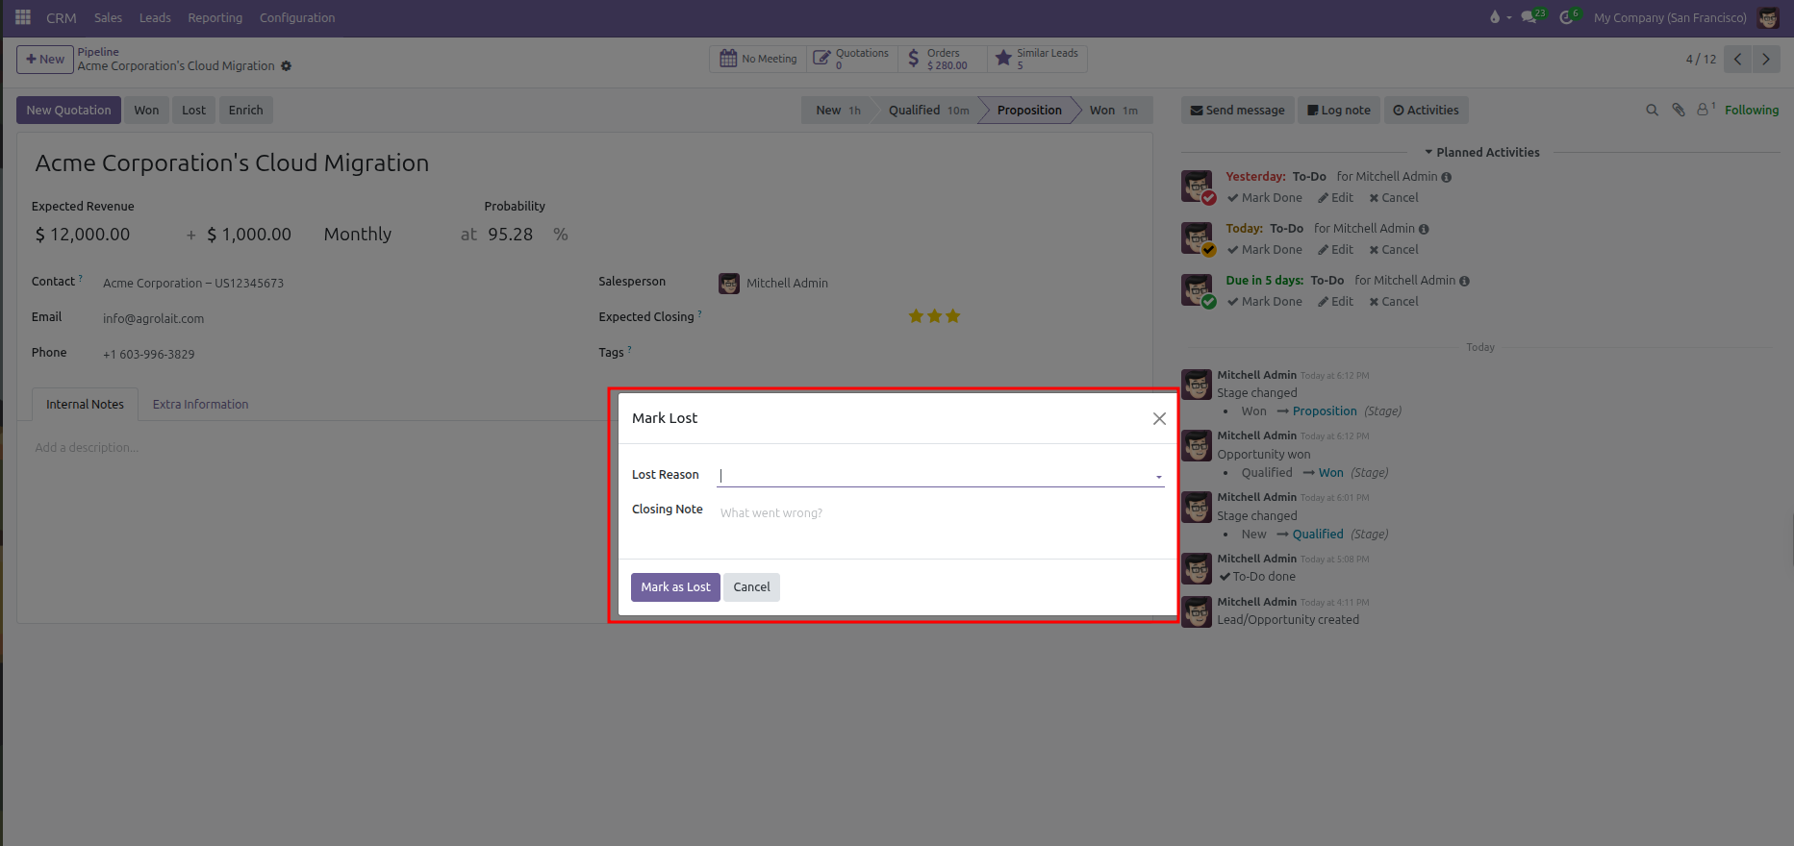Open the apps grid menu icon
Viewport: 1794px width, 846px height.
pyautogui.click(x=23, y=17)
